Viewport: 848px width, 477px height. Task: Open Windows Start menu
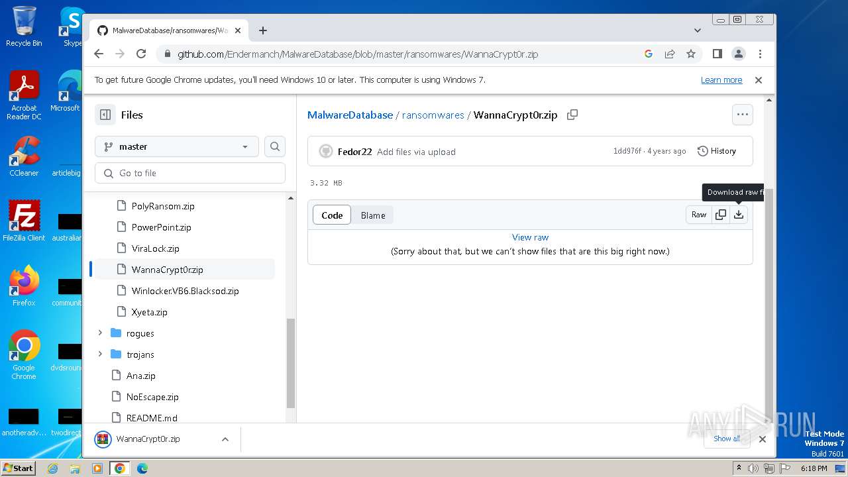click(18, 468)
